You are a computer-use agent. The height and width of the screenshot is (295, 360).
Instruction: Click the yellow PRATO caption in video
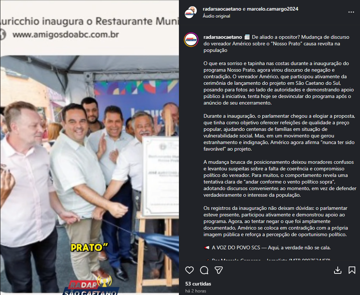point(89,247)
